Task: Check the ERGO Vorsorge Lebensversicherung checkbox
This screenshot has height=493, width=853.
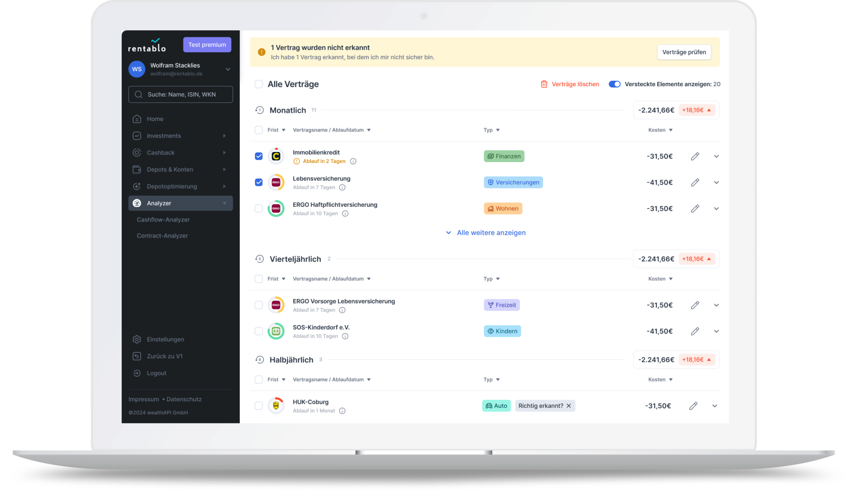Action: point(259,305)
